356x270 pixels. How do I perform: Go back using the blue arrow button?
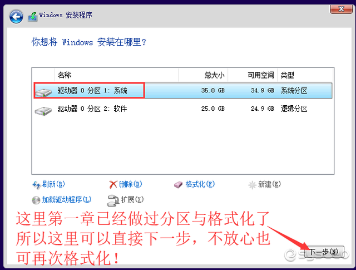pyautogui.click(x=16, y=17)
